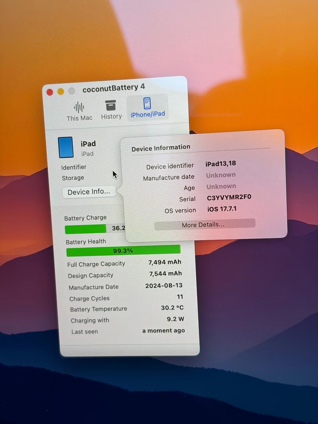Click the Charging with label
The width and height of the screenshot is (318, 424).
tap(90, 320)
